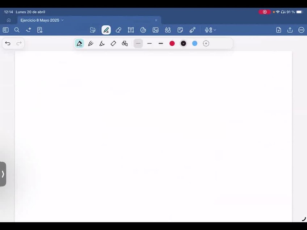Open the search tool

(17, 30)
